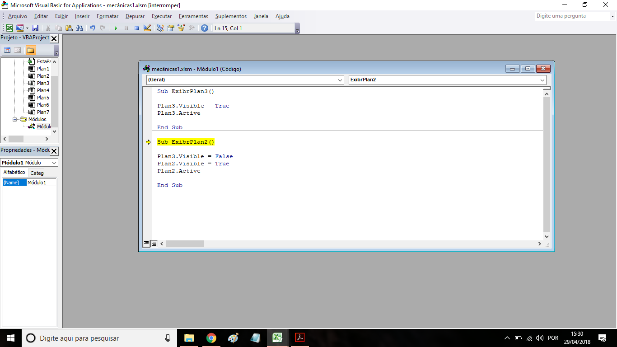The height and width of the screenshot is (347, 617).
Task: Open the Ferramentas menu
Action: click(193, 16)
